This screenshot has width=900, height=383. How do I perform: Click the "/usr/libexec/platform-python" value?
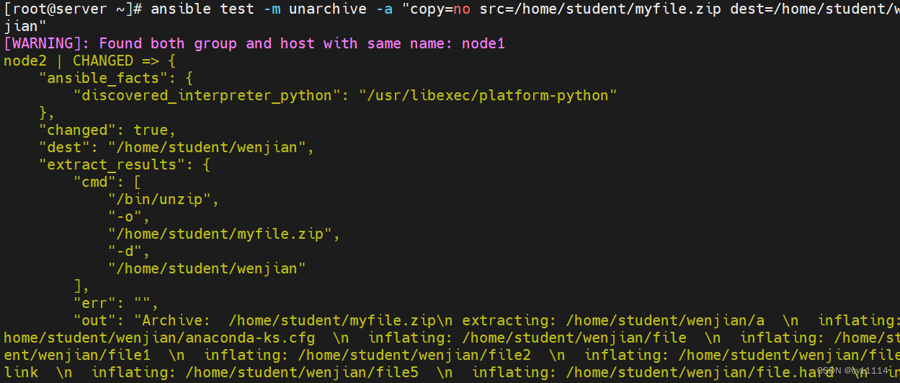point(488,95)
